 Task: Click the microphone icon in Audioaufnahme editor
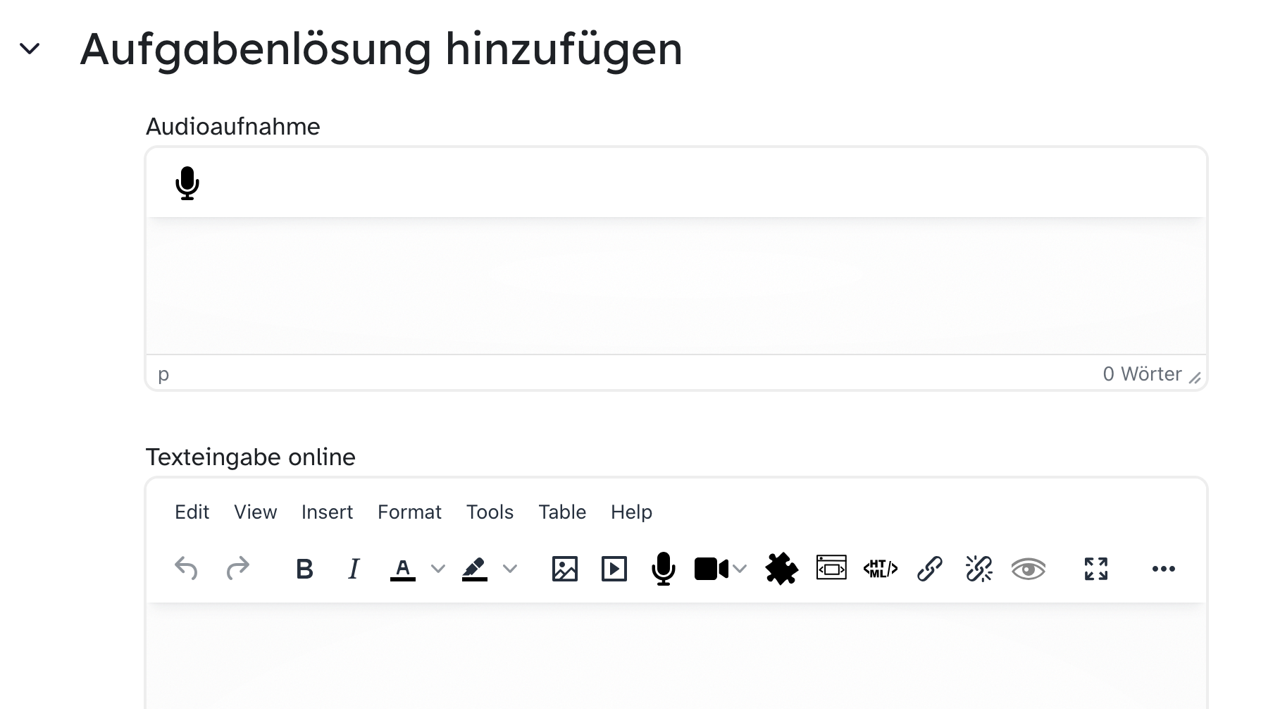coord(187,183)
